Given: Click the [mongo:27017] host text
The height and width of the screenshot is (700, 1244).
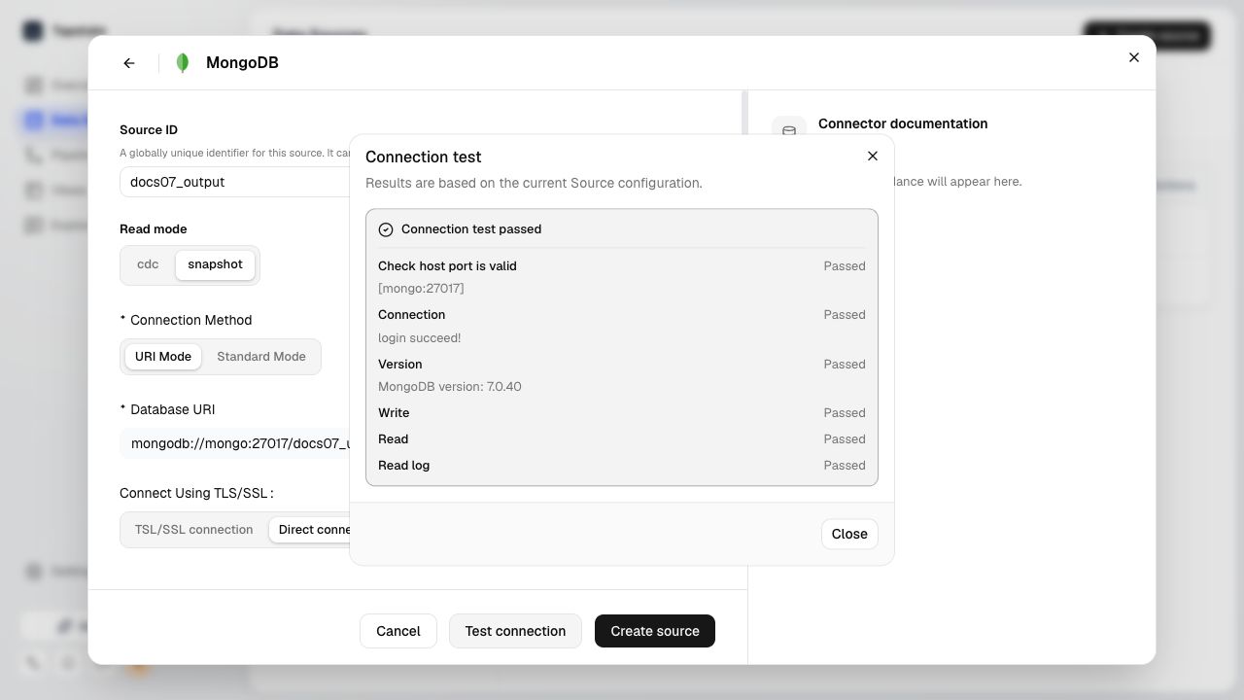Looking at the screenshot, I should click(421, 289).
